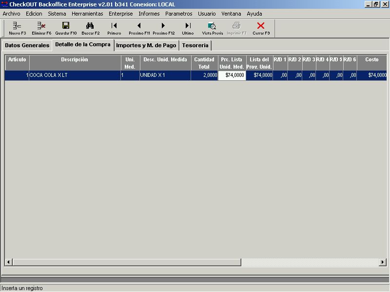Click the R/D 5 column header
The image size is (390, 292).
[x=336, y=63]
